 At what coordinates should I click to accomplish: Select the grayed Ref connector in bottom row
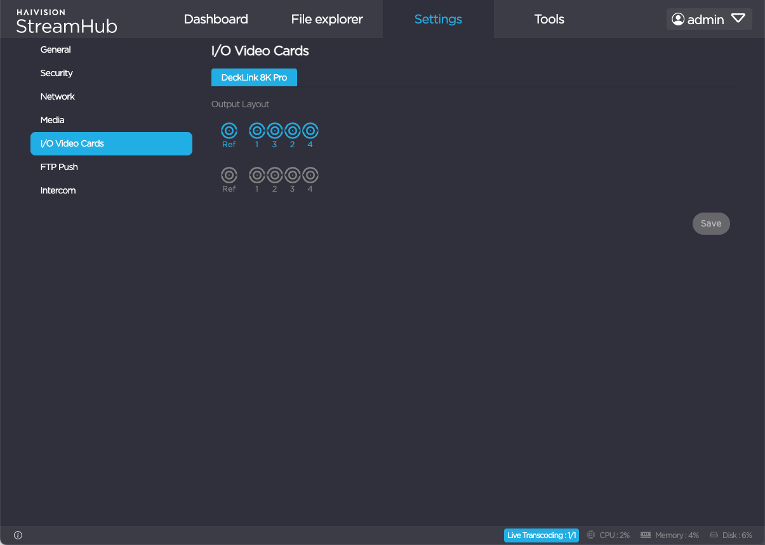[x=229, y=174]
